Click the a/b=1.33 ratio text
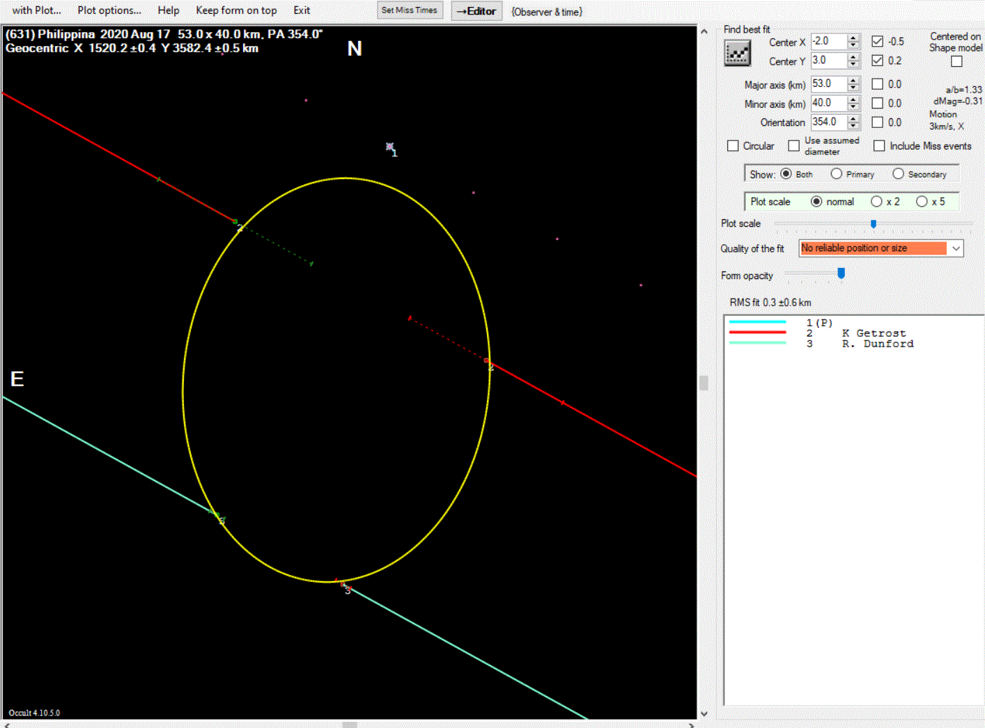The width and height of the screenshot is (985, 728). (x=963, y=90)
